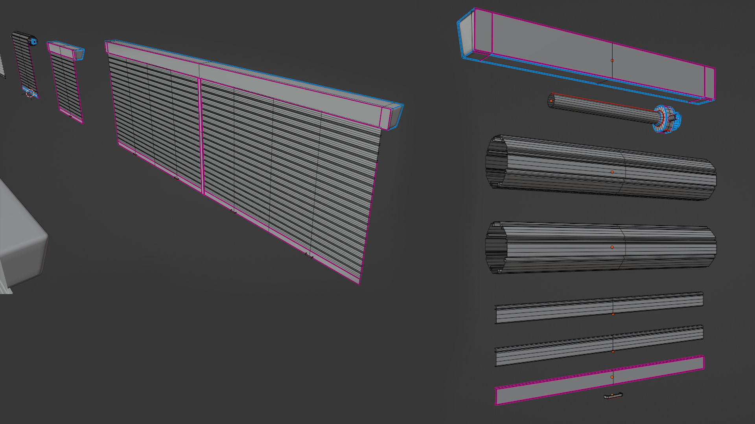Viewport: 755px width, 424px height.
Task: Select the blue motor end cap on axle
Action: coord(667,119)
